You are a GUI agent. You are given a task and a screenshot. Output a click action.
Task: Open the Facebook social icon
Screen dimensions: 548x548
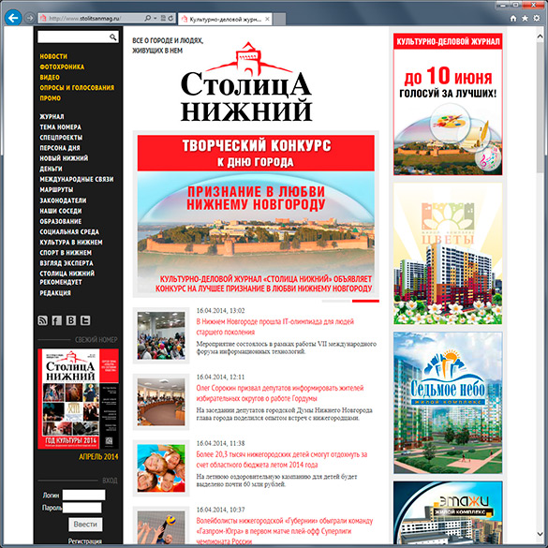(x=56, y=320)
